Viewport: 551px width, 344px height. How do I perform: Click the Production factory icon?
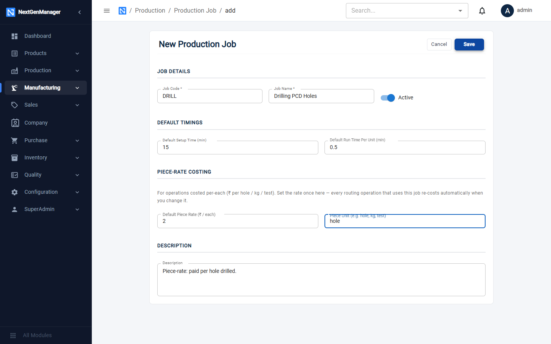pyautogui.click(x=15, y=71)
